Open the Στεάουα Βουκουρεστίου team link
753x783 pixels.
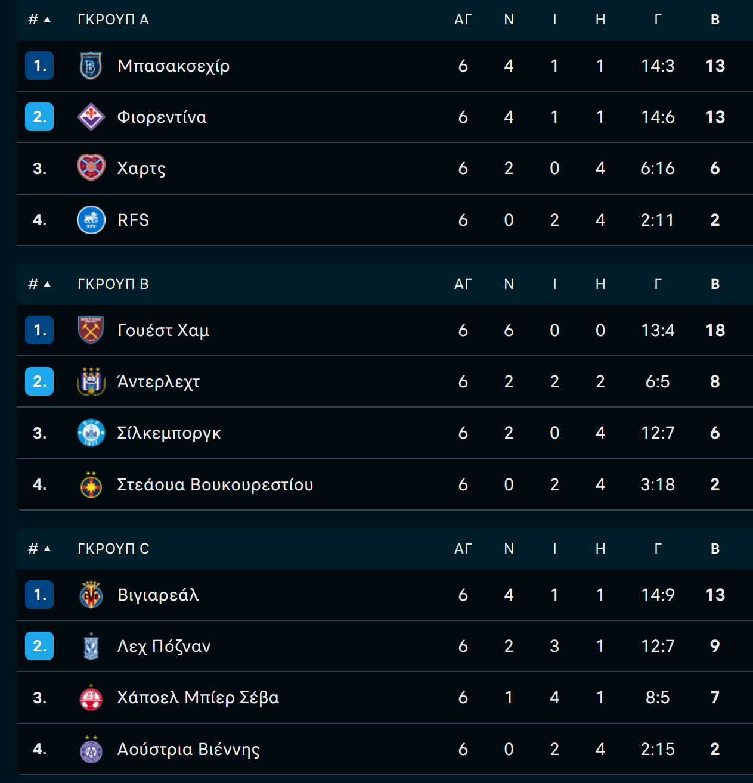pyautogui.click(x=215, y=484)
